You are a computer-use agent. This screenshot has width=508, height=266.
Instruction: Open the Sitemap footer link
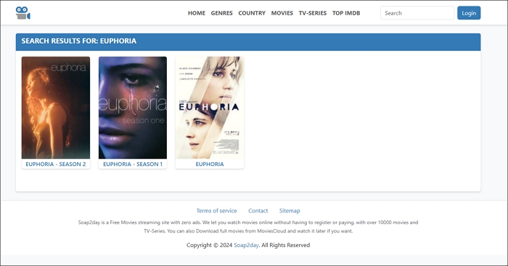pyautogui.click(x=290, y=211)
